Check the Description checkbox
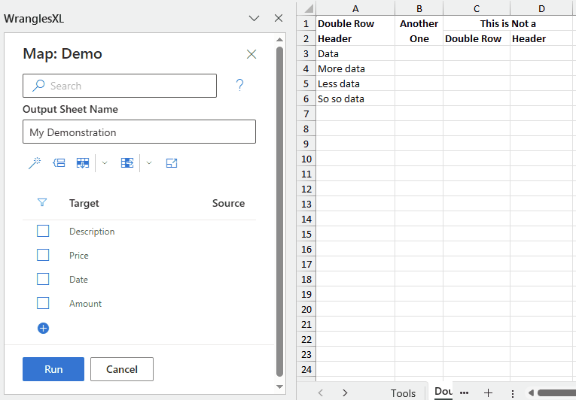 43,231
